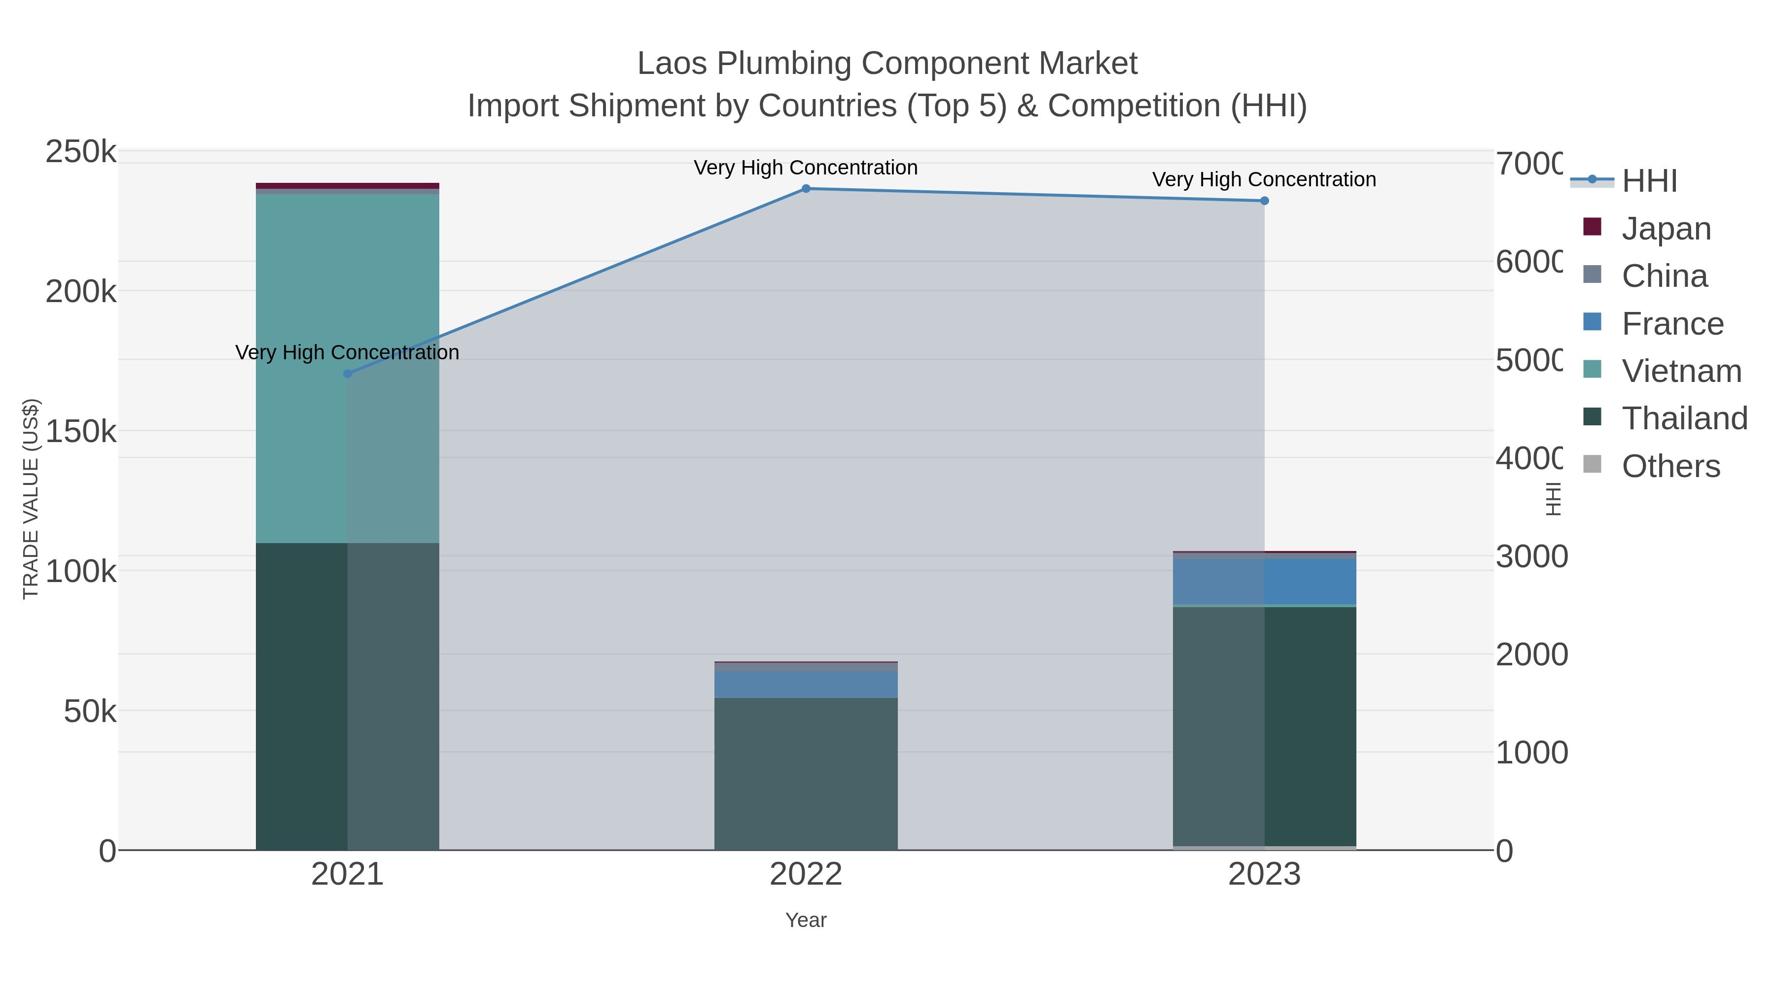Screen dimensions: 1775x998
Task: Click the 2022 HHI line marker
Action: (x=806, y=189)
